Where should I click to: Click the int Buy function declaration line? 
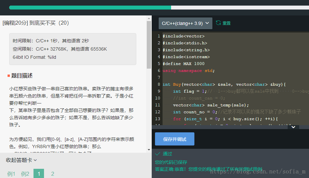point(224,84)
